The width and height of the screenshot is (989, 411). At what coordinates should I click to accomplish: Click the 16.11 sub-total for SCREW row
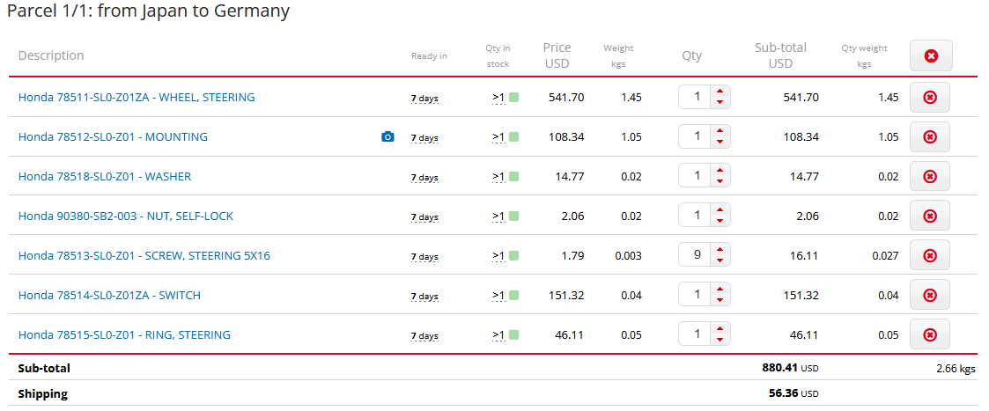coord(804,256)
